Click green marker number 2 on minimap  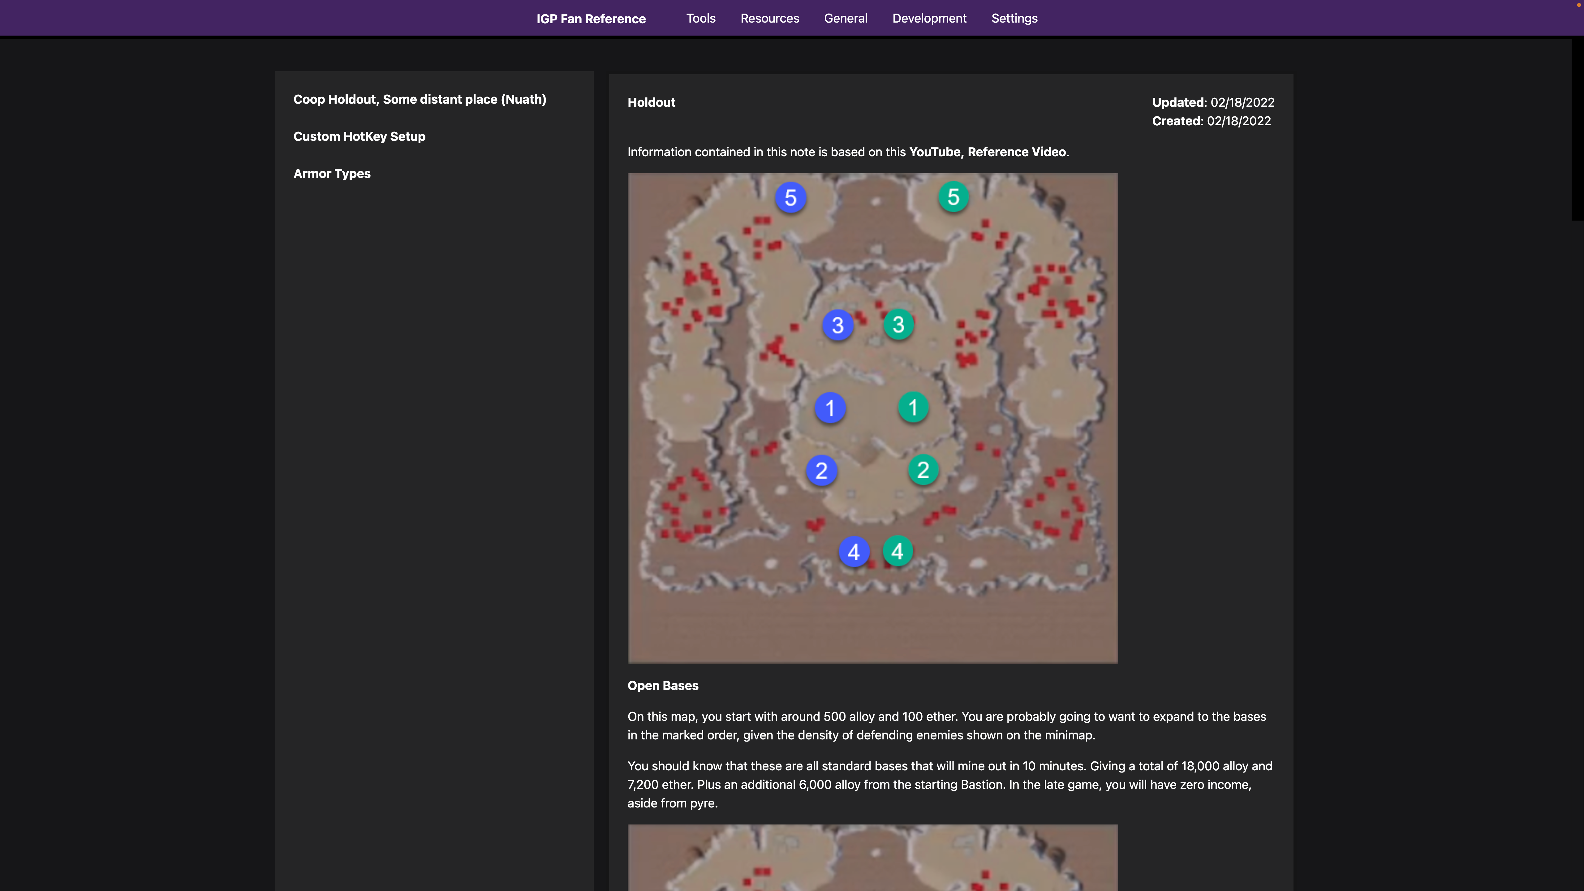click(923, 470)
